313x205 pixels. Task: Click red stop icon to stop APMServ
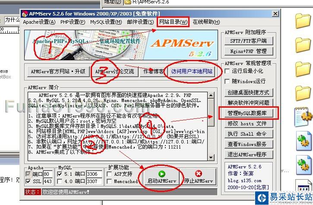tap(199, 174)
